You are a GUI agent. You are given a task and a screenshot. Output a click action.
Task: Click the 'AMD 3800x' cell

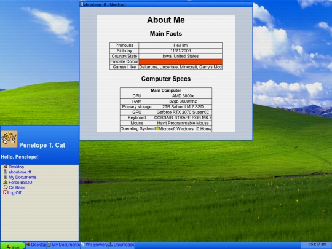click(x=183, y=96)
